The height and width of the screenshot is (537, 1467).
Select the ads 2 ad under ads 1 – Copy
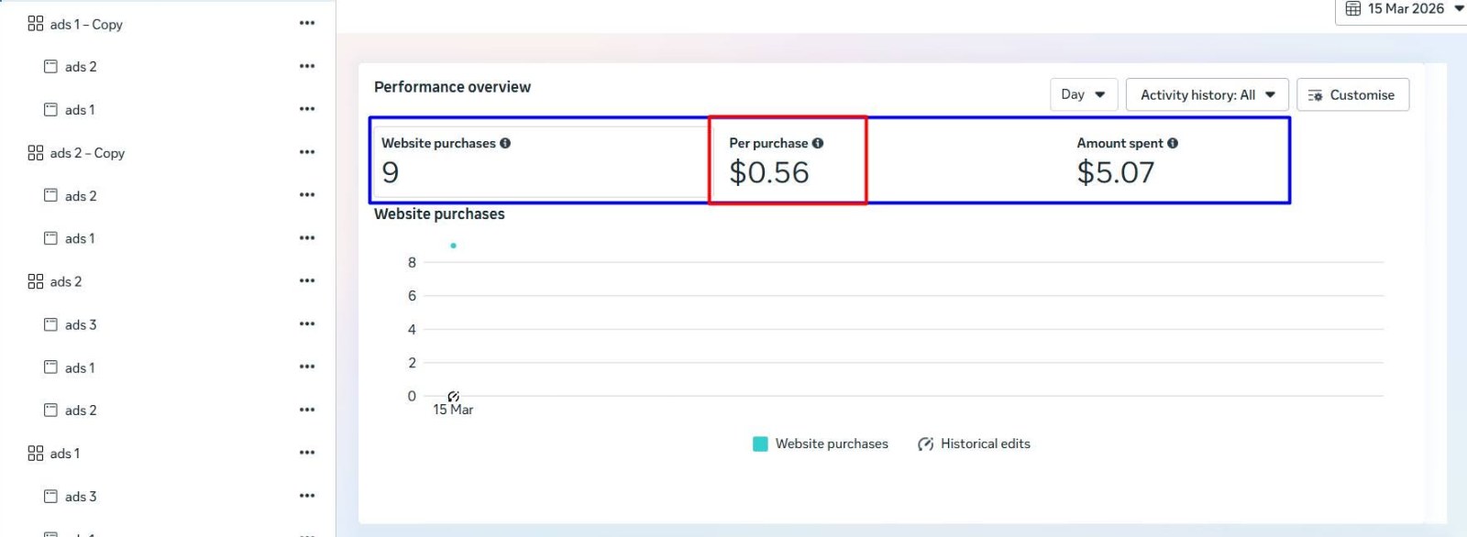tap(81, 67)
